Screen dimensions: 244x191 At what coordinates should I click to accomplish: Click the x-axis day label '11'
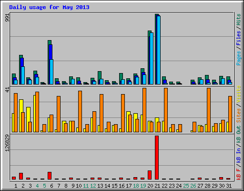tap(86, 186)
